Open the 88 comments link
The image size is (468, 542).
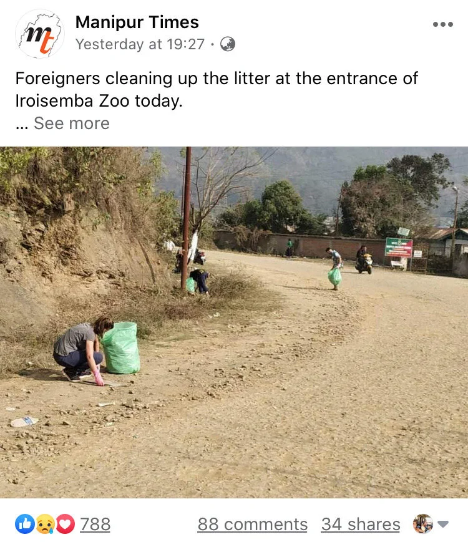[x=253, y=524]
